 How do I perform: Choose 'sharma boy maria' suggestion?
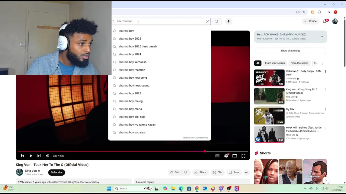159,109
